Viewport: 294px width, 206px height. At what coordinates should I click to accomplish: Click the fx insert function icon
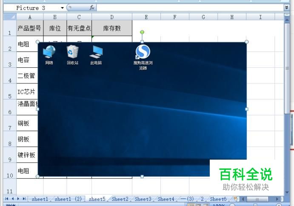point(91,8)
